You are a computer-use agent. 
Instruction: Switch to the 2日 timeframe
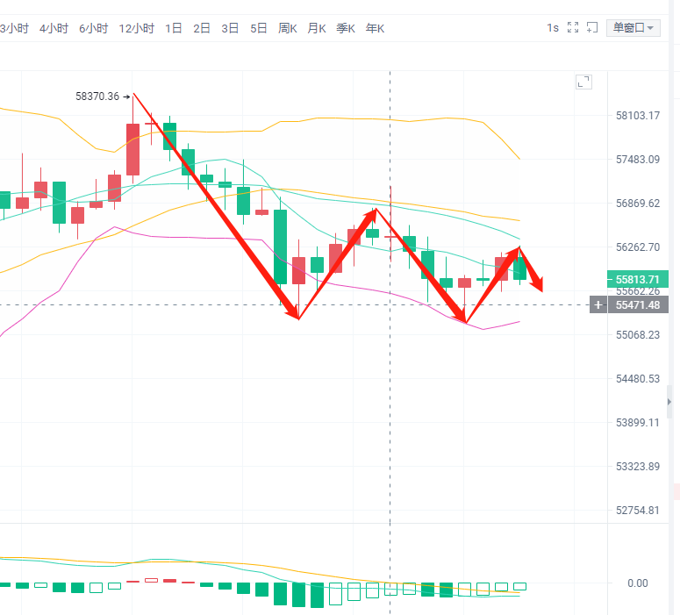pos(202,28)
